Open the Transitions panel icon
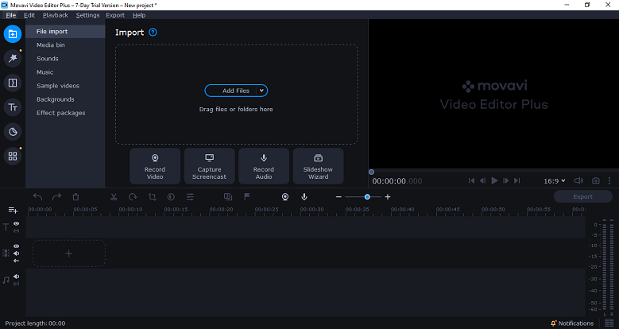619x329 pixels. coord(13,83)
